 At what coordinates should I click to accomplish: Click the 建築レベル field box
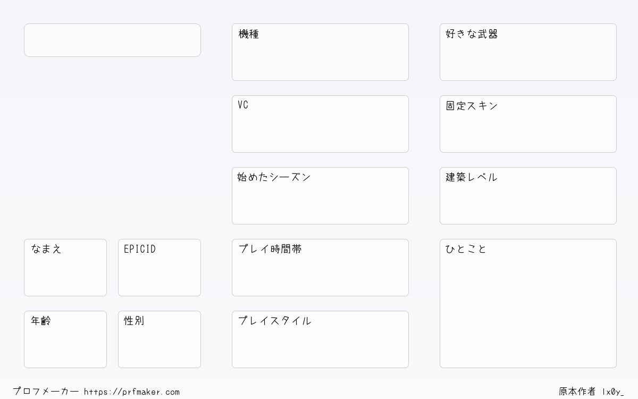point(528,196)
